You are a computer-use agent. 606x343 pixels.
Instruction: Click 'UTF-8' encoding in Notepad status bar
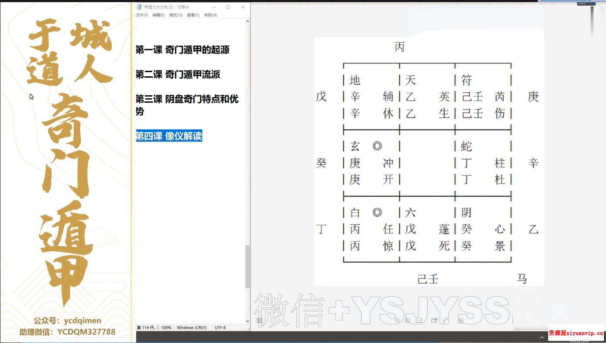(x=220, y=328)
